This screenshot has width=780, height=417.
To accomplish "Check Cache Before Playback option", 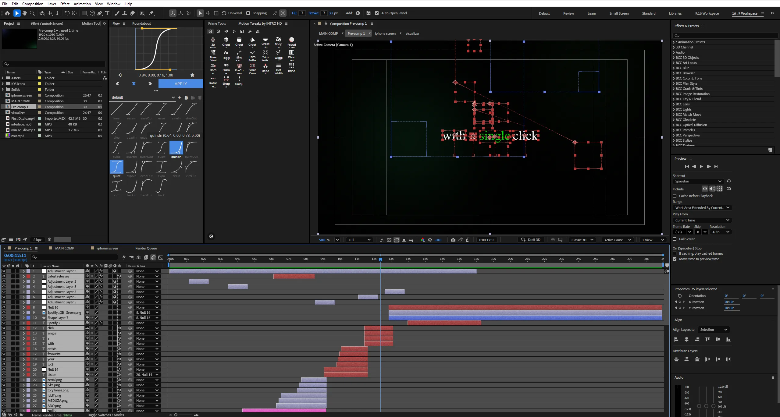I will click(675, 196).
